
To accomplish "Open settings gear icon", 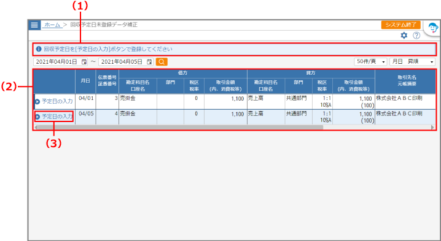I will click(x=404, y=36).
